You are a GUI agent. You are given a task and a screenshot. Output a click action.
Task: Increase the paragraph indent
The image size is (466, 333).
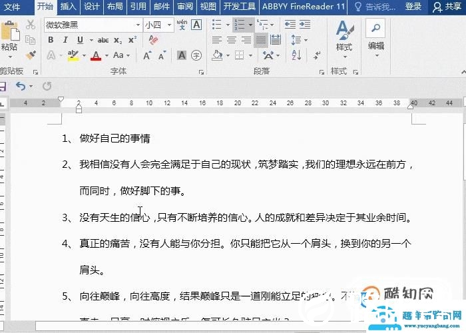[x=305, y=25]
